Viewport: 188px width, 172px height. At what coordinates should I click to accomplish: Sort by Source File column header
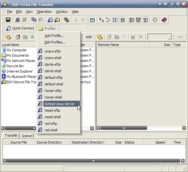[22, 142]
